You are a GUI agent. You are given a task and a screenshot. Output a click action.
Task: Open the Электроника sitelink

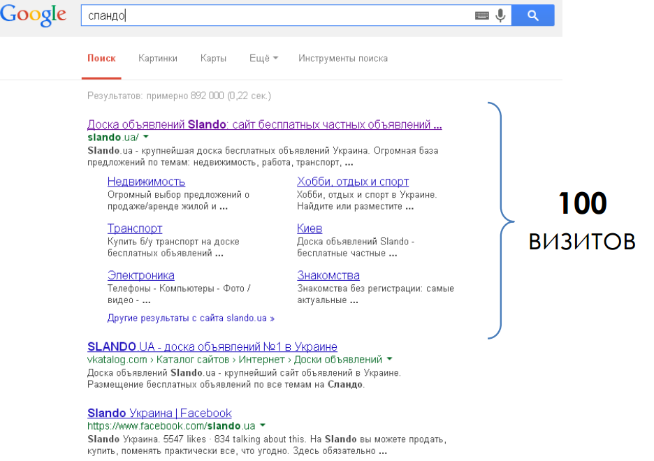pos(141,275)
